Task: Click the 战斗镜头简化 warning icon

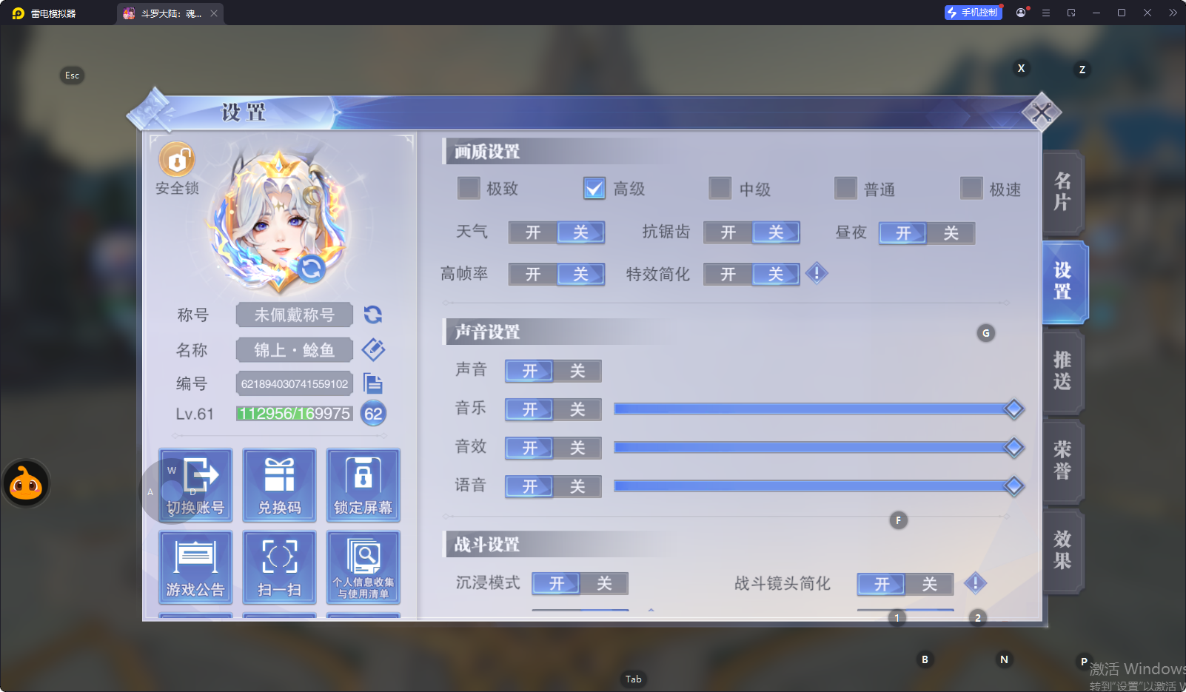Action: (x=975, y=584)
